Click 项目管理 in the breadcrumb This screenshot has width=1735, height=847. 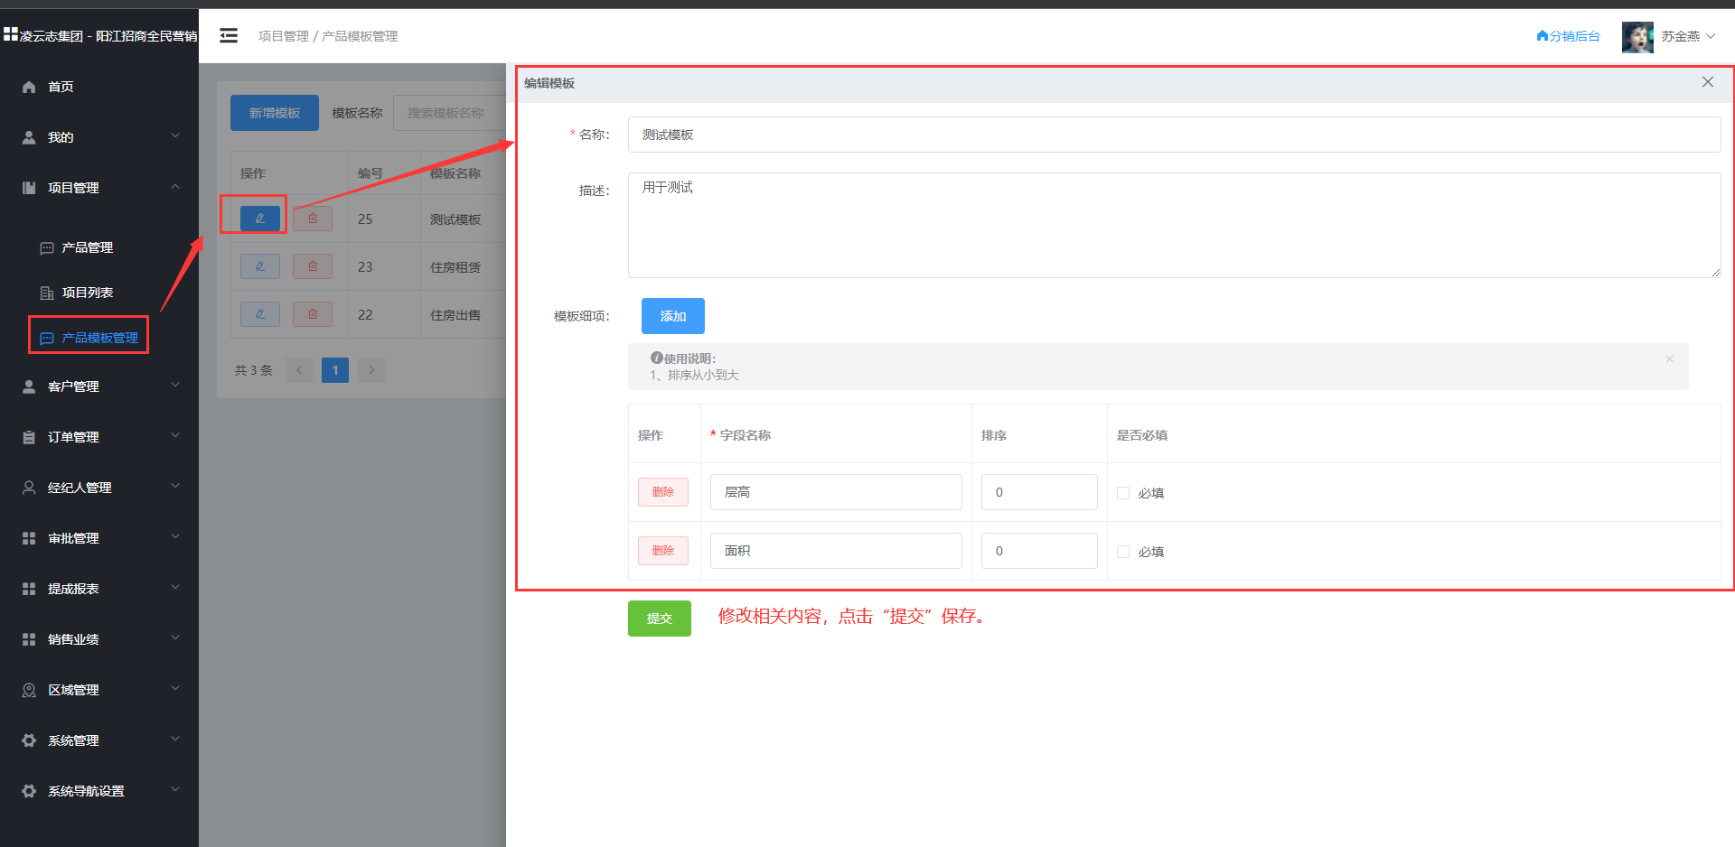pyautogui.click(x=284, y=36)
